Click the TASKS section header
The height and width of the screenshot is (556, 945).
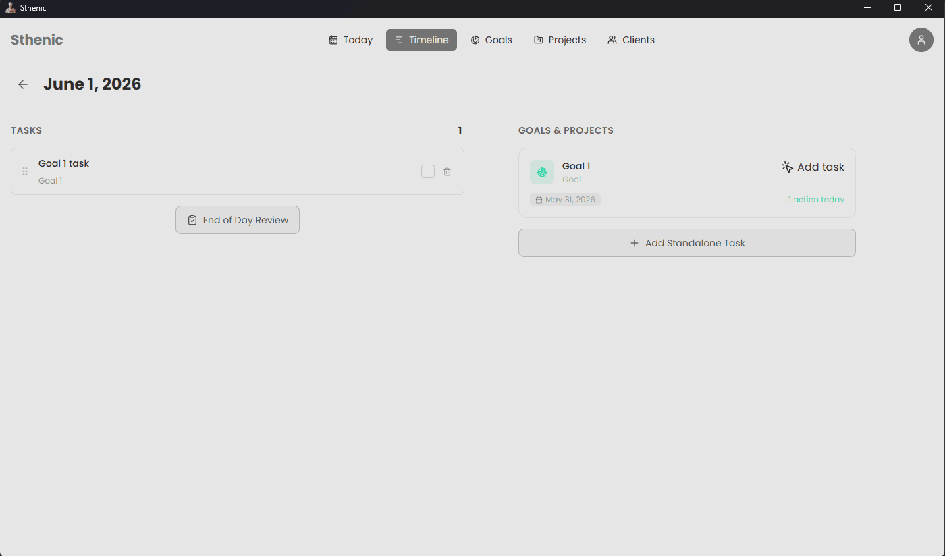[x=26, y=130]
